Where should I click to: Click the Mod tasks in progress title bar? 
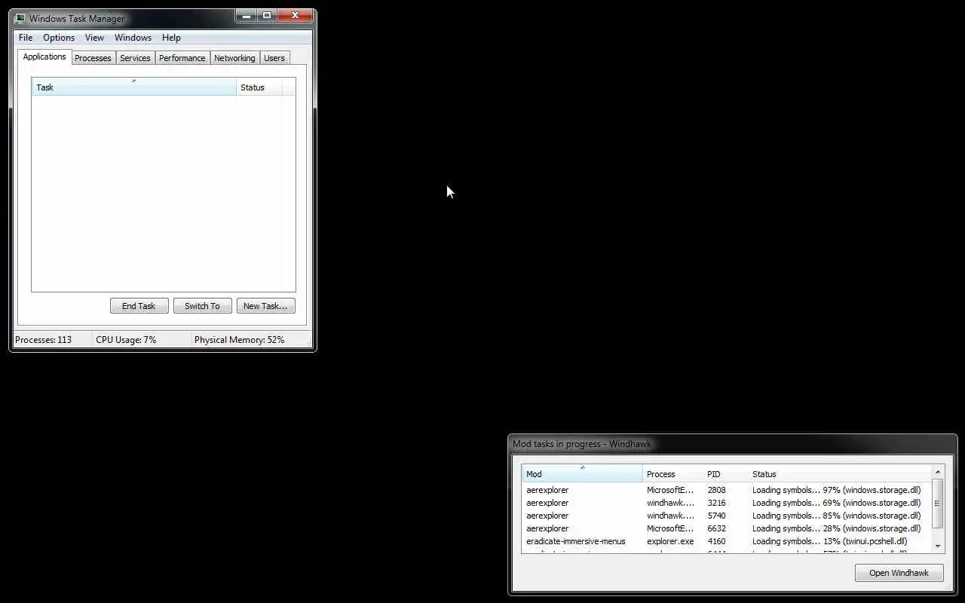(733, 443)
